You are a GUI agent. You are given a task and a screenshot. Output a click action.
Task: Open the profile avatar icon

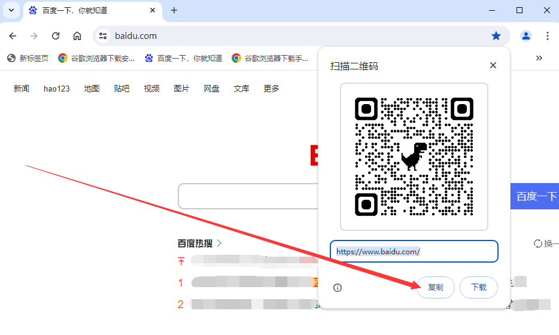point(526,36)
